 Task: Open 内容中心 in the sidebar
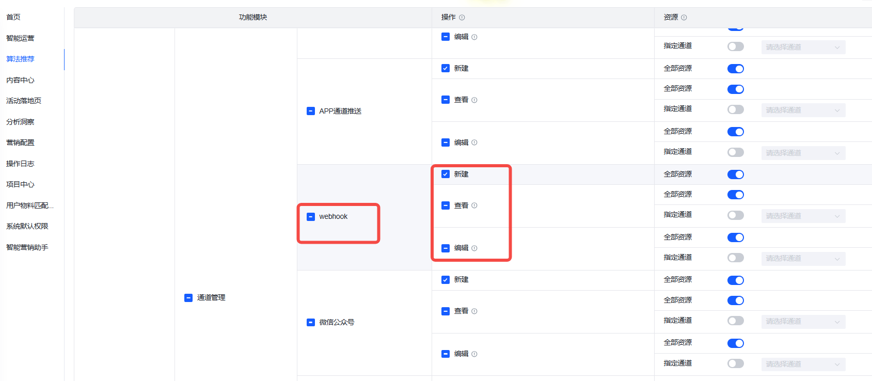(21, 80)
